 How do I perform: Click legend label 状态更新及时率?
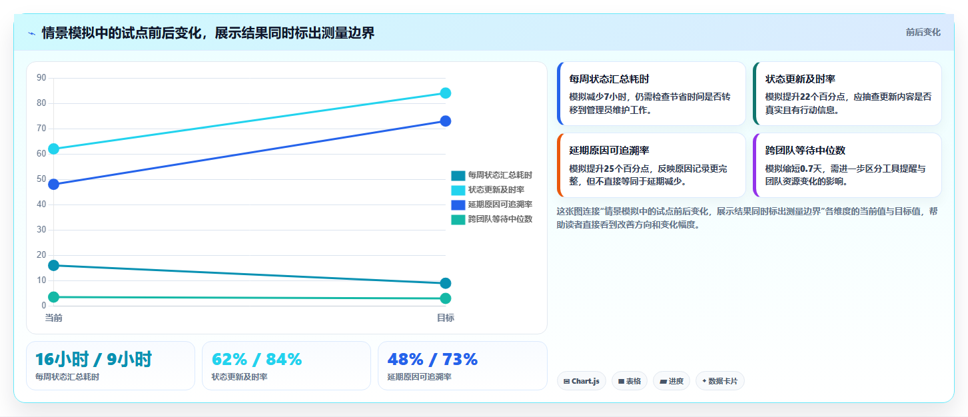(496, 190)
